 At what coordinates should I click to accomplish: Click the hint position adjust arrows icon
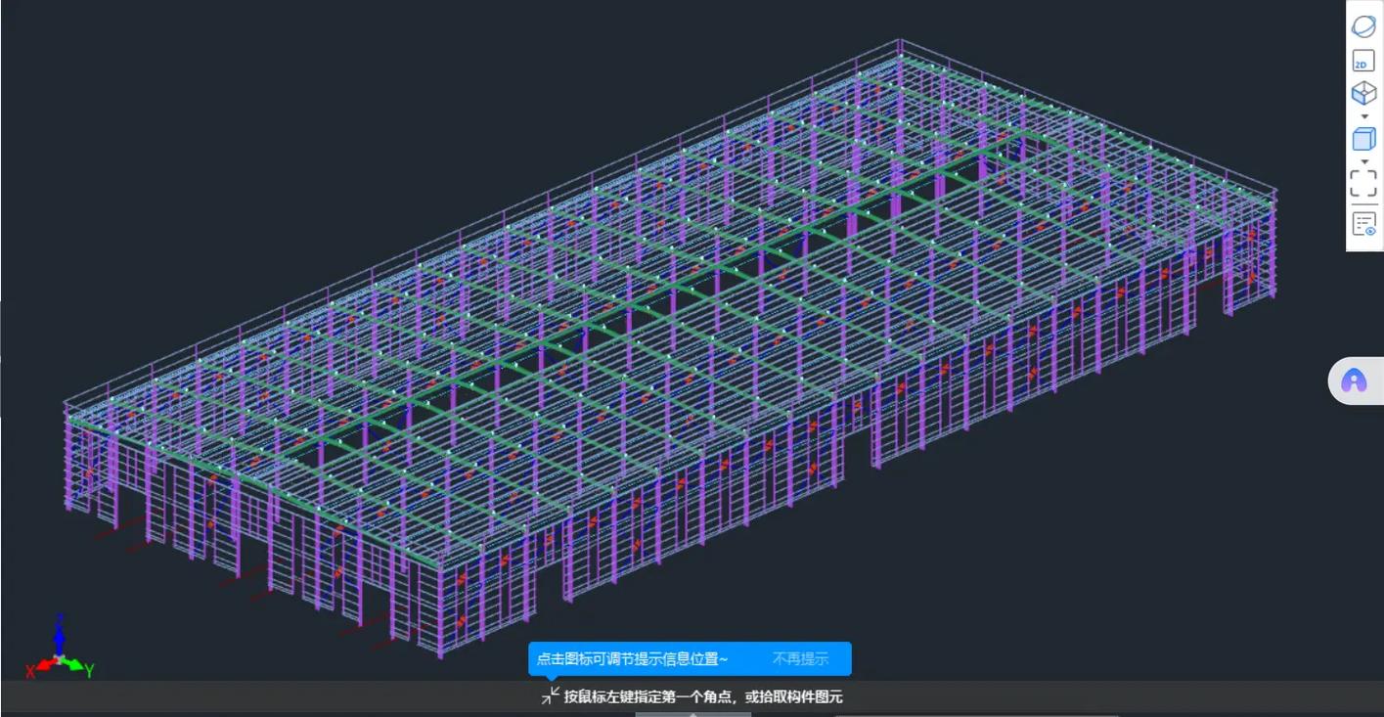pos(551,696)
